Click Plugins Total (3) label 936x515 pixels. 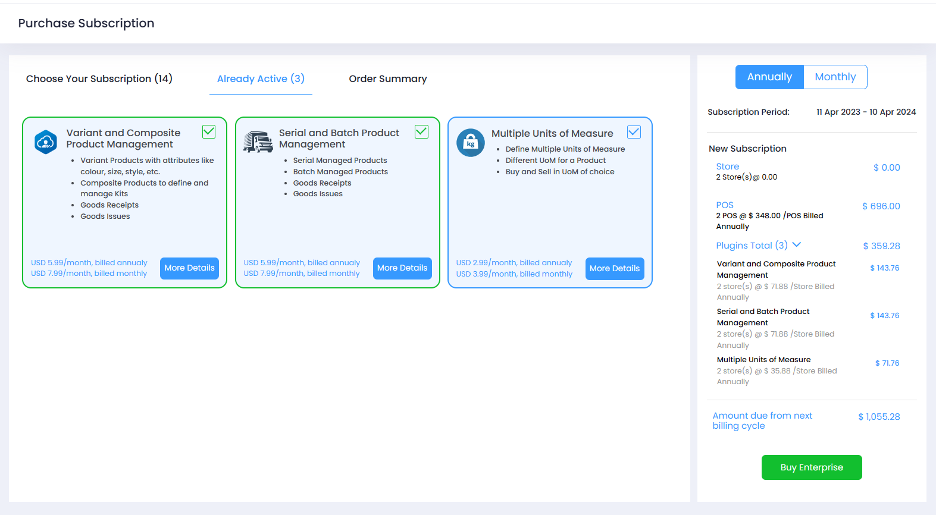coord(752,246)
